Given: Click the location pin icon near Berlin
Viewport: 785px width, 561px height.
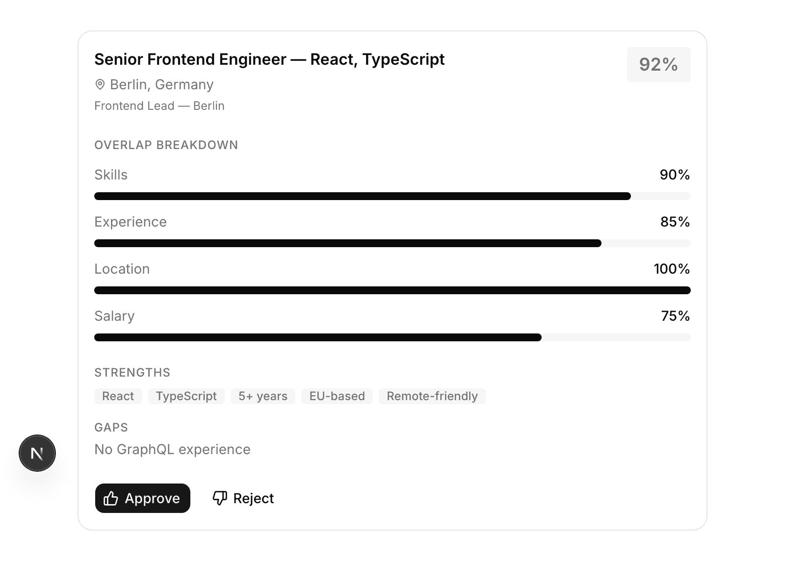Looking at the screenshot, I should (x=100, y=85).
